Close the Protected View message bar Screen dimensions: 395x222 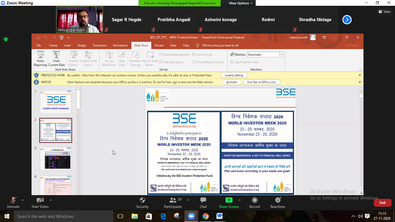pos(360,75)
